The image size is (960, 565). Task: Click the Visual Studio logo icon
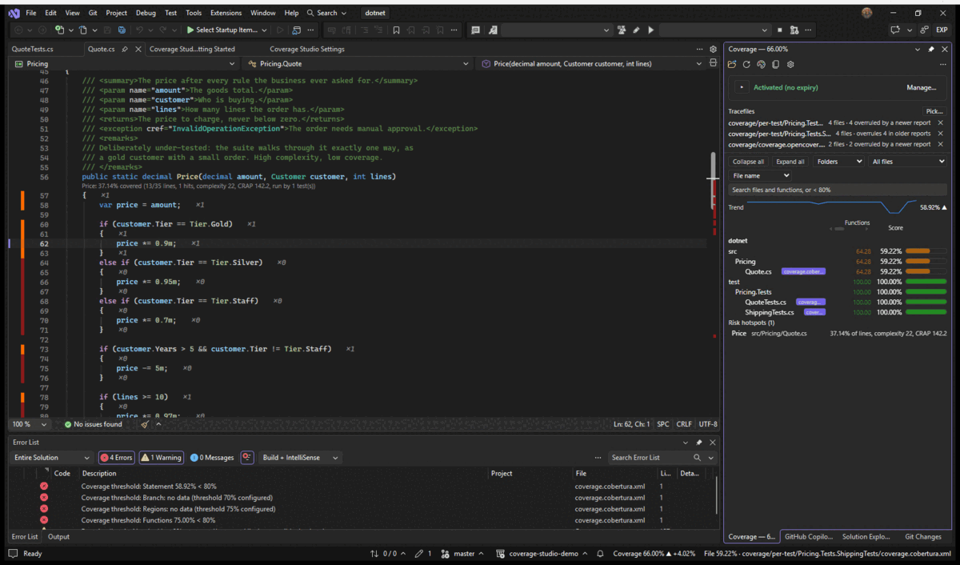coord(14,13)
